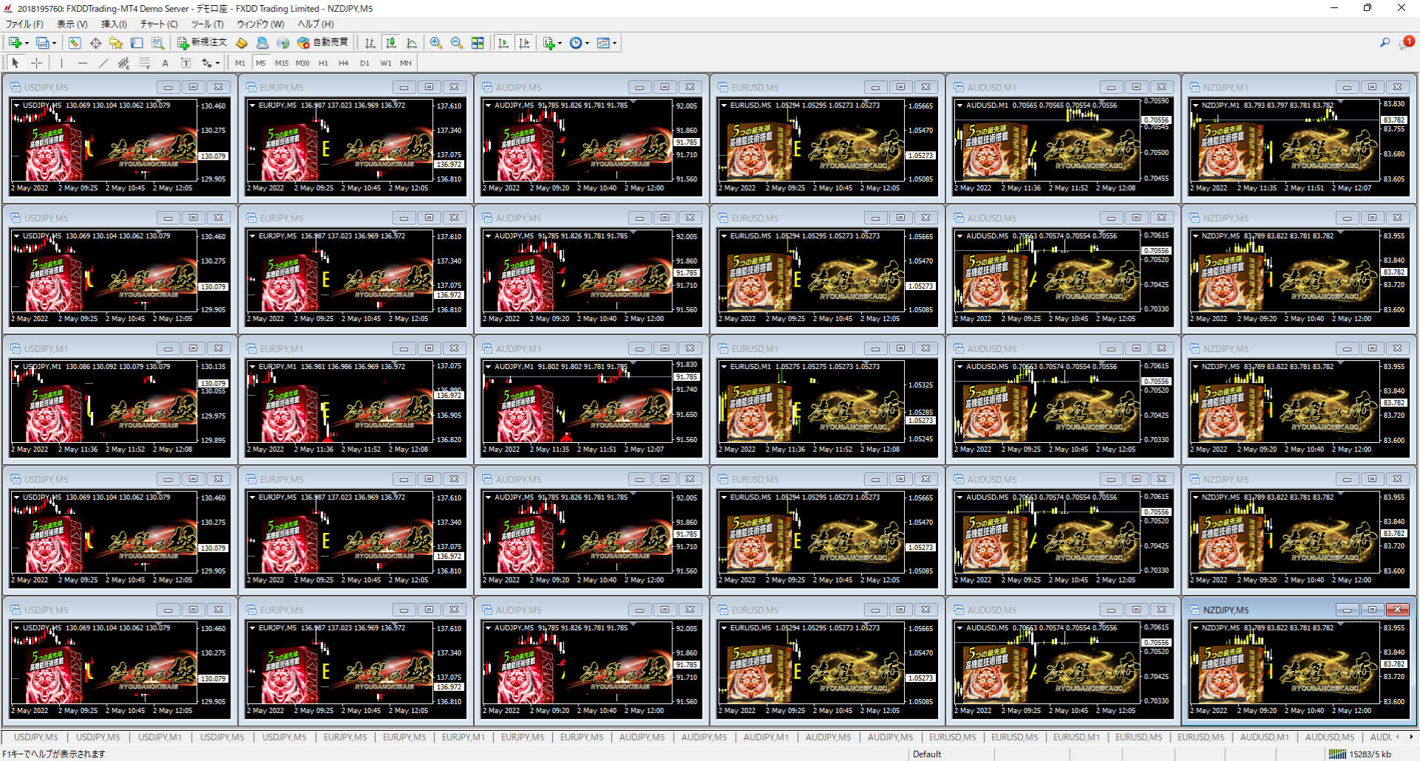Select the equidistant channel tool

[124, 63]
